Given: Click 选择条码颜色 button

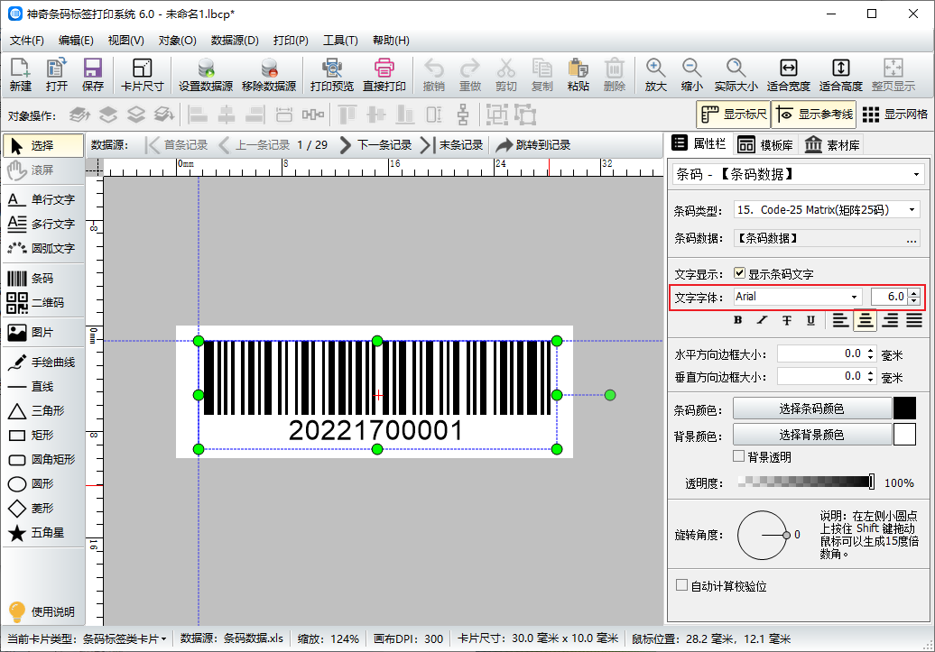Looking at the screenshot, I should 811,409.
